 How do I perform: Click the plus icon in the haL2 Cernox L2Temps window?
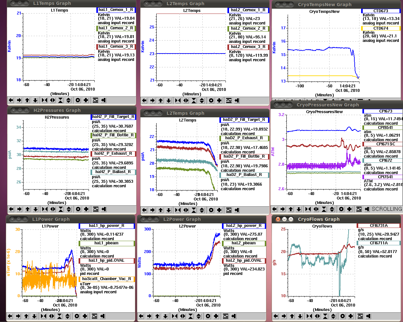pyautogui.click(x=219, y=101)
